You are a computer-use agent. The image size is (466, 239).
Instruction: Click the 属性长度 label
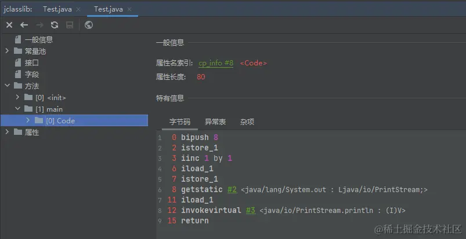click(x=171, y=77)
